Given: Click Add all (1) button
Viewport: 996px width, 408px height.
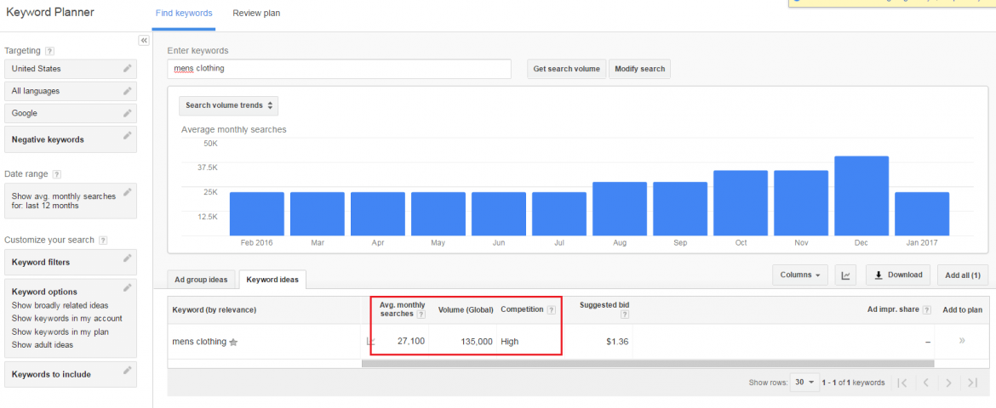Looking at the screenshot, I should pos(962,275).
